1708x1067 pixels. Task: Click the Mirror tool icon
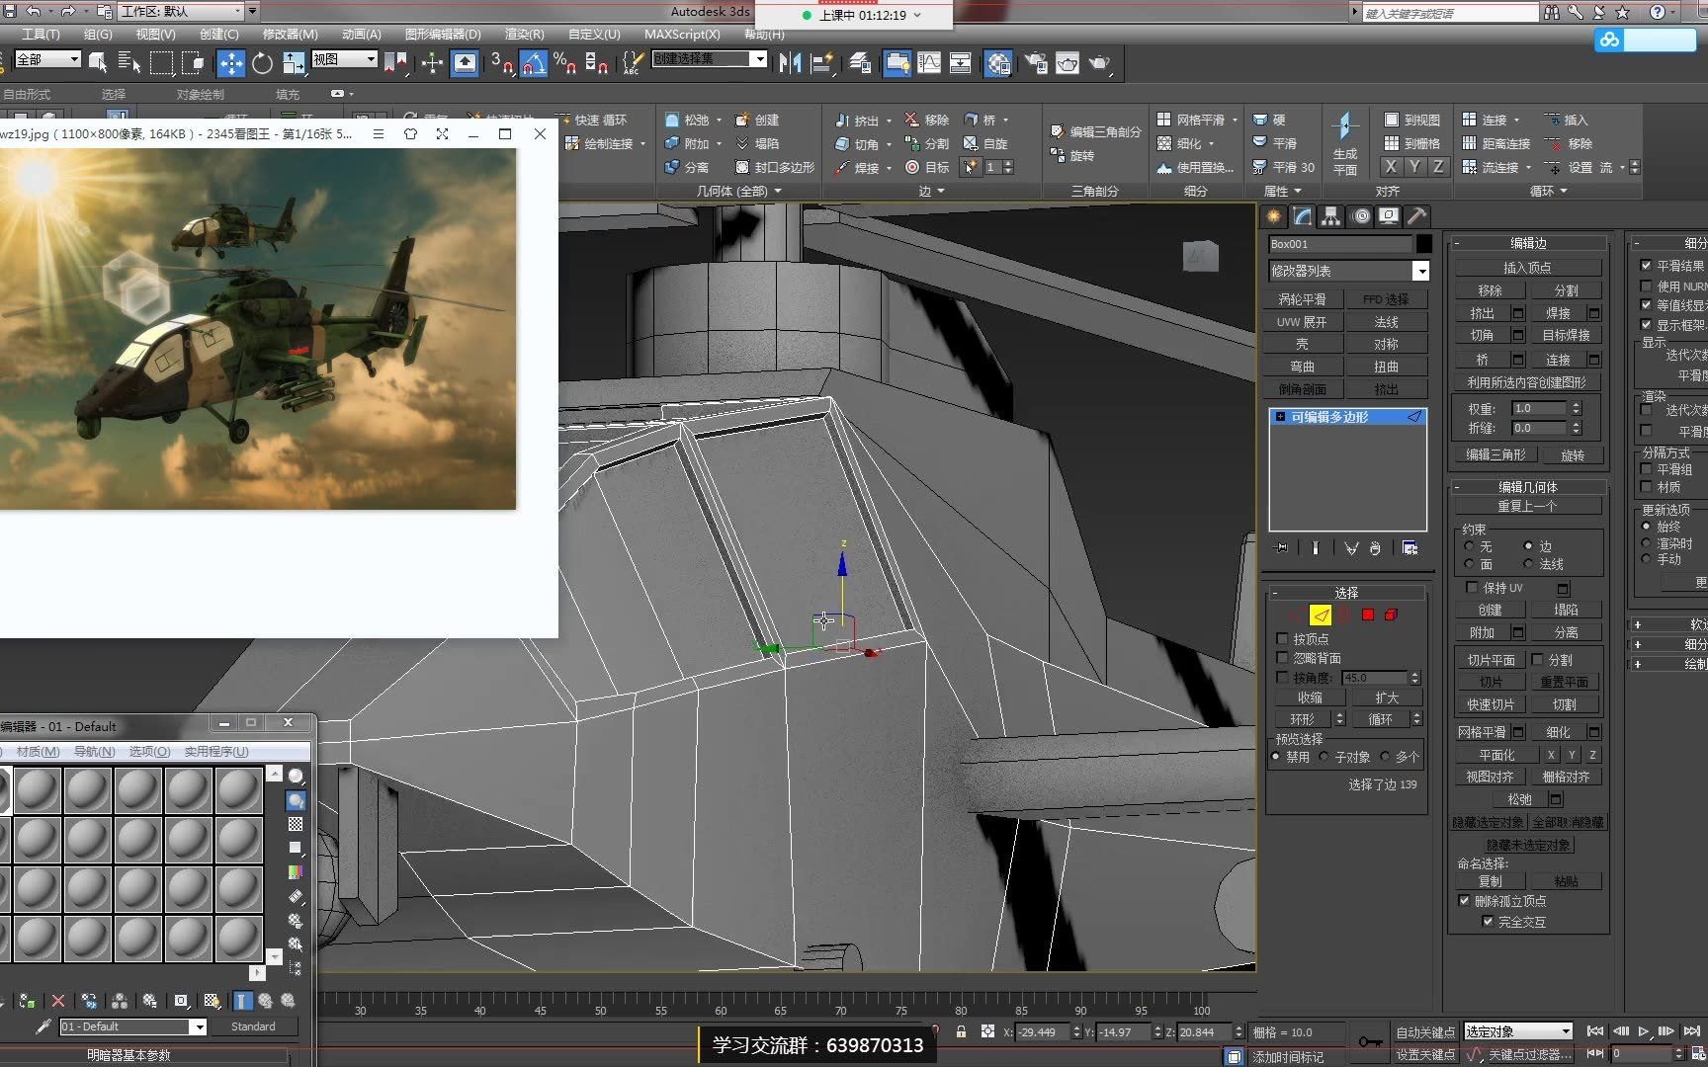pyautogui.click(x=790, y=63)
